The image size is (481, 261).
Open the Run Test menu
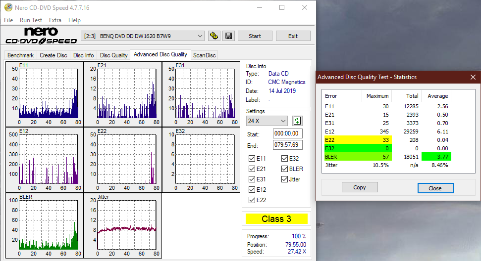click(31, 20)
